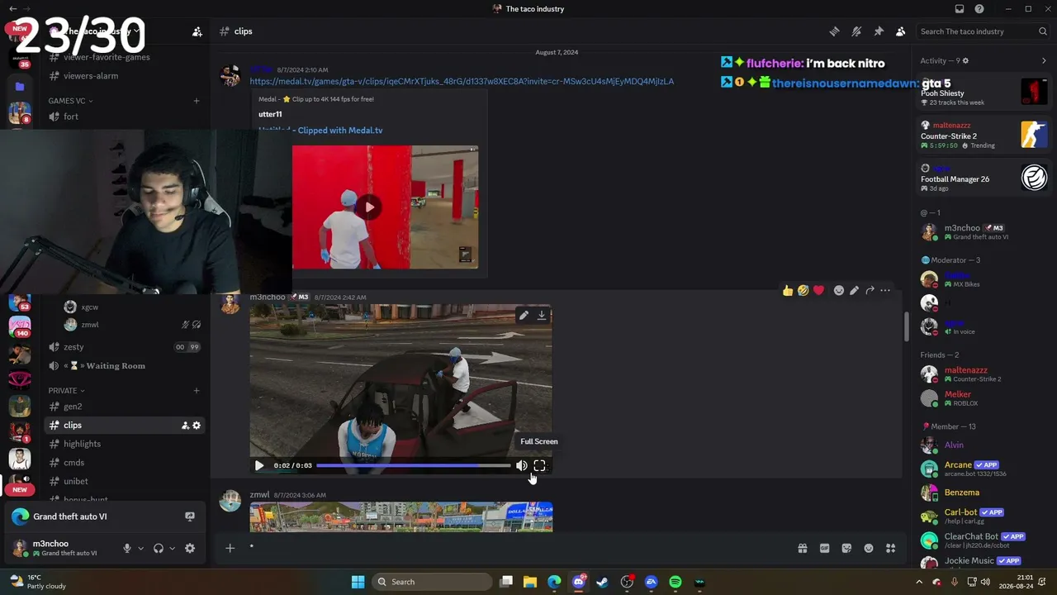The width and height of the screenshot is (1057, 595).
Task: Toggle microphone mute
Action: 127,549
